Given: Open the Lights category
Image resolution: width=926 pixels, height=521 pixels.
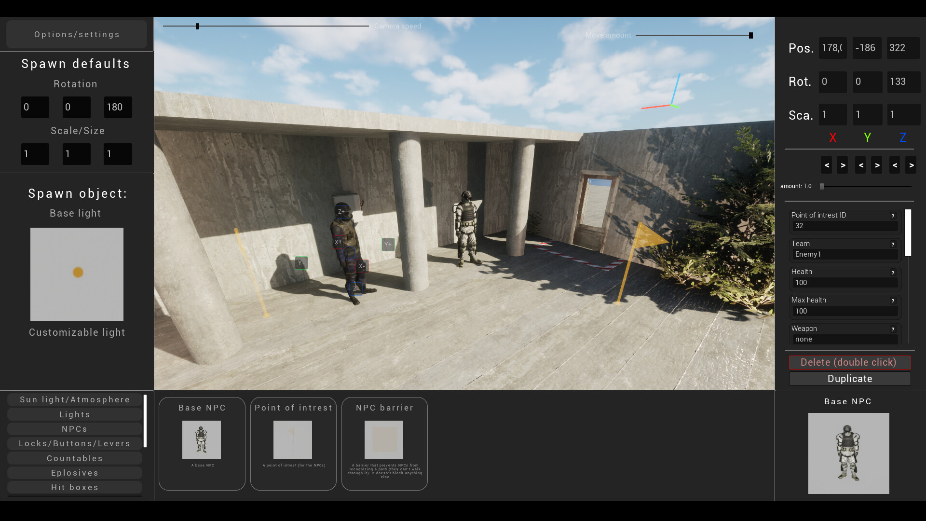Looking at the screenshot, I should [75, 414].
